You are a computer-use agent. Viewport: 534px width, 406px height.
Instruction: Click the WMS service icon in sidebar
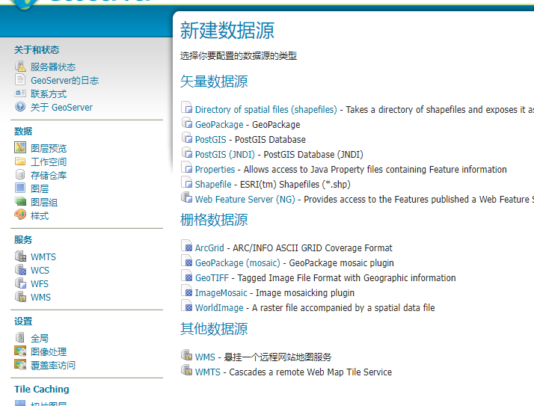click(x=20, y=296)
